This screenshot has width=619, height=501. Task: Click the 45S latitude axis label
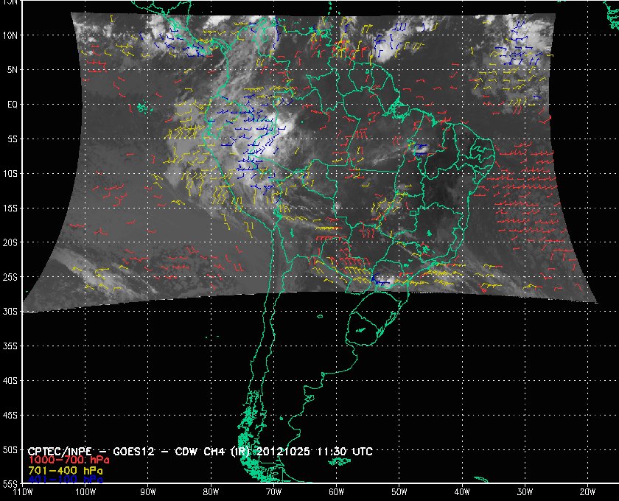pos(12,416)
